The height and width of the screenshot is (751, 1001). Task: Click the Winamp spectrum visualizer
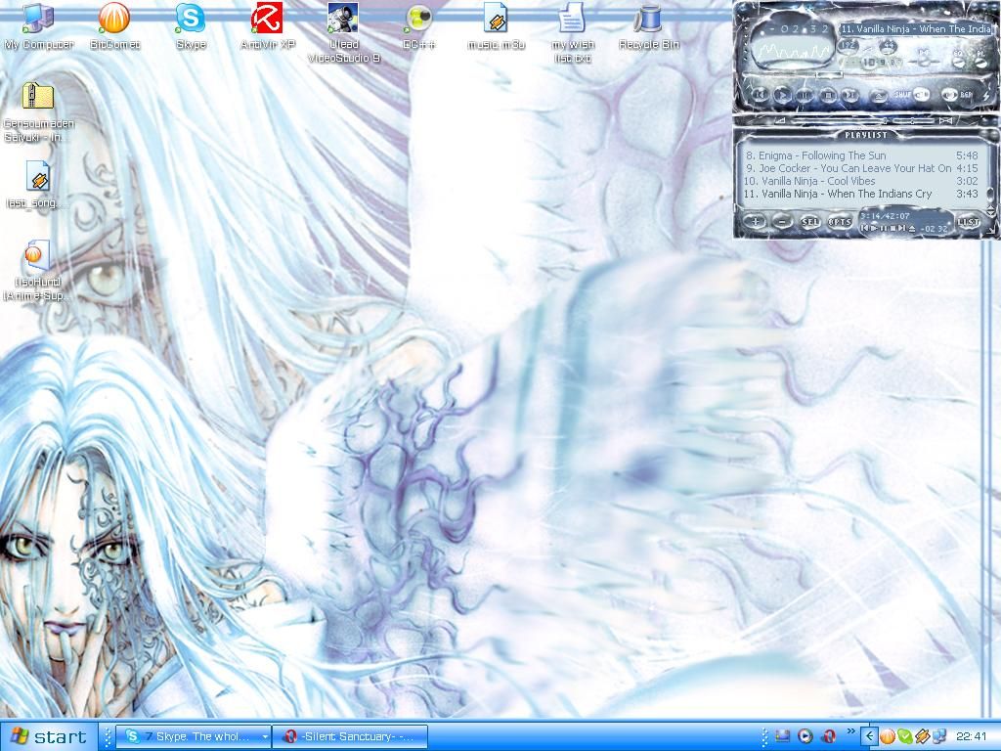792,53
